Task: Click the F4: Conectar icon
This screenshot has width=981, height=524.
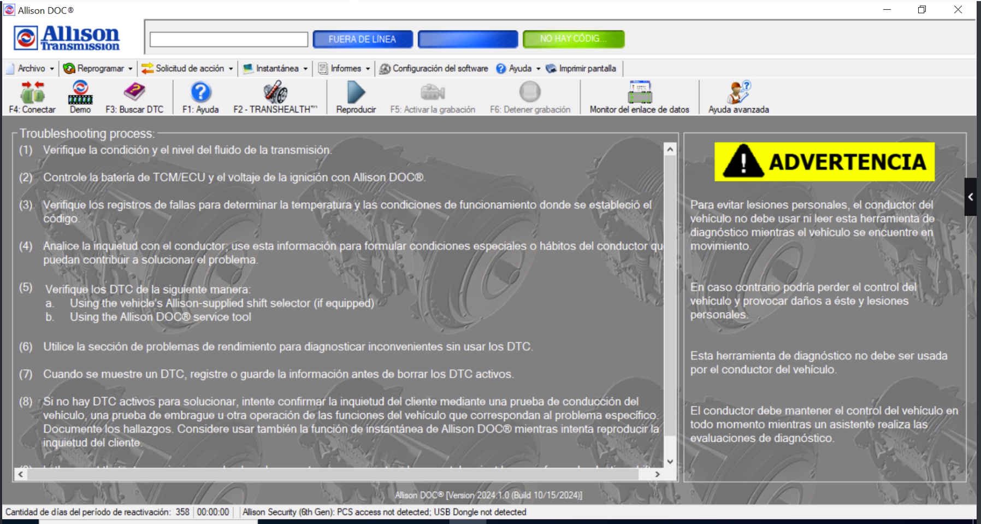Action: (32, 93)
